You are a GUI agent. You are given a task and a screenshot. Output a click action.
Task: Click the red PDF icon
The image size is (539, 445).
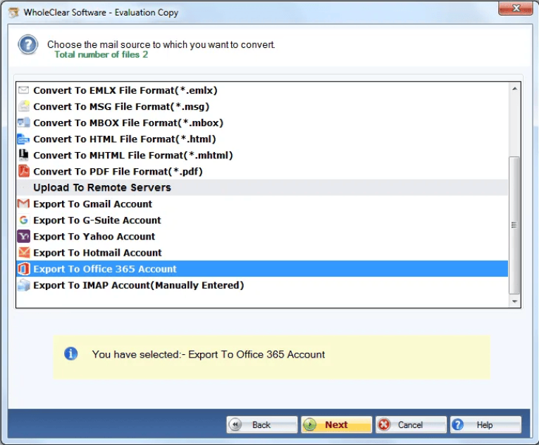(x=23, y=171)
